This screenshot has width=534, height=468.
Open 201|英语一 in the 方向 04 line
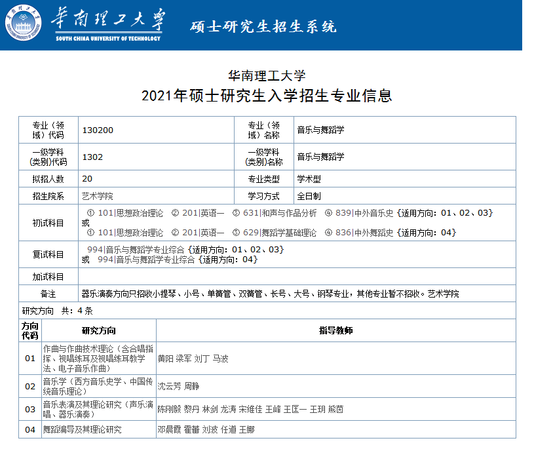pos(203,233)
